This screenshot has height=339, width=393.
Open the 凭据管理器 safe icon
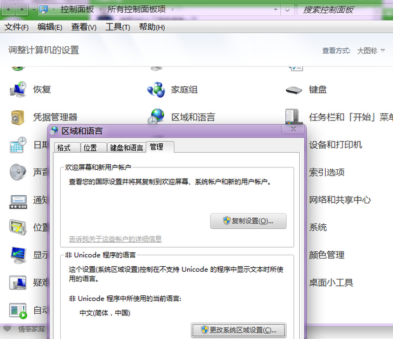click(18, 117)
